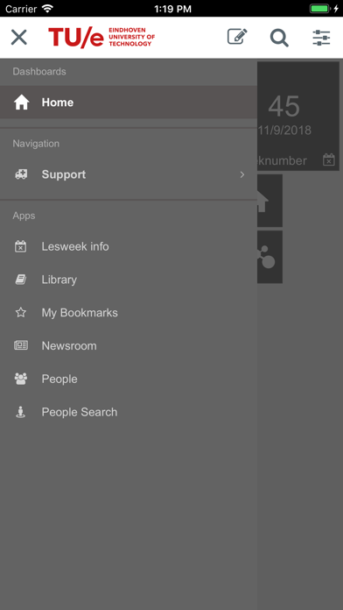Tap the calendar icon beside Lesweek info
This screenshot has height=610, width=343.
click(21, 246)
